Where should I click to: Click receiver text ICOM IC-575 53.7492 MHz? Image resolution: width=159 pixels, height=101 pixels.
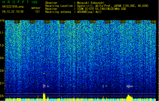[101, 9]
